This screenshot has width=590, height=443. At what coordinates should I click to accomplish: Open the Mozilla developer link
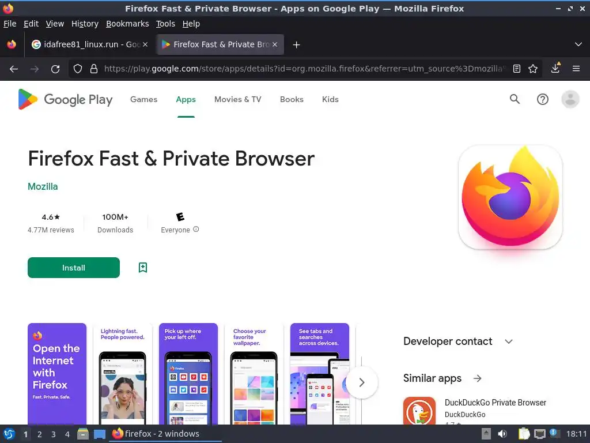[x=43, y=186]
